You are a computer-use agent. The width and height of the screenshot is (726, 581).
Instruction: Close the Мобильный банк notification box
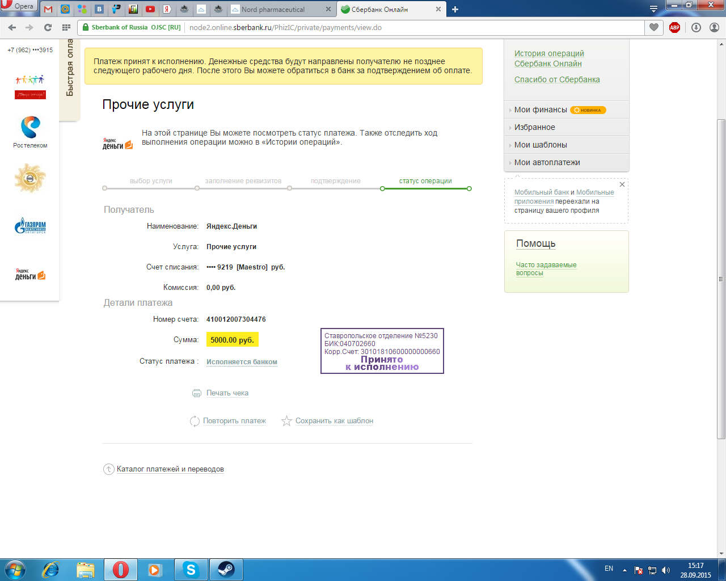pos(622,184)
